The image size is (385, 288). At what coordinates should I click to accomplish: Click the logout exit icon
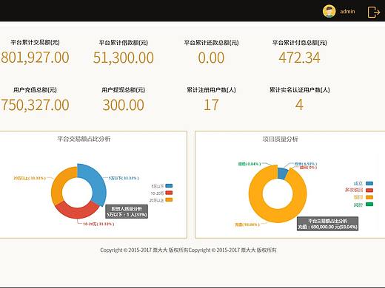(x=374, y=12)
